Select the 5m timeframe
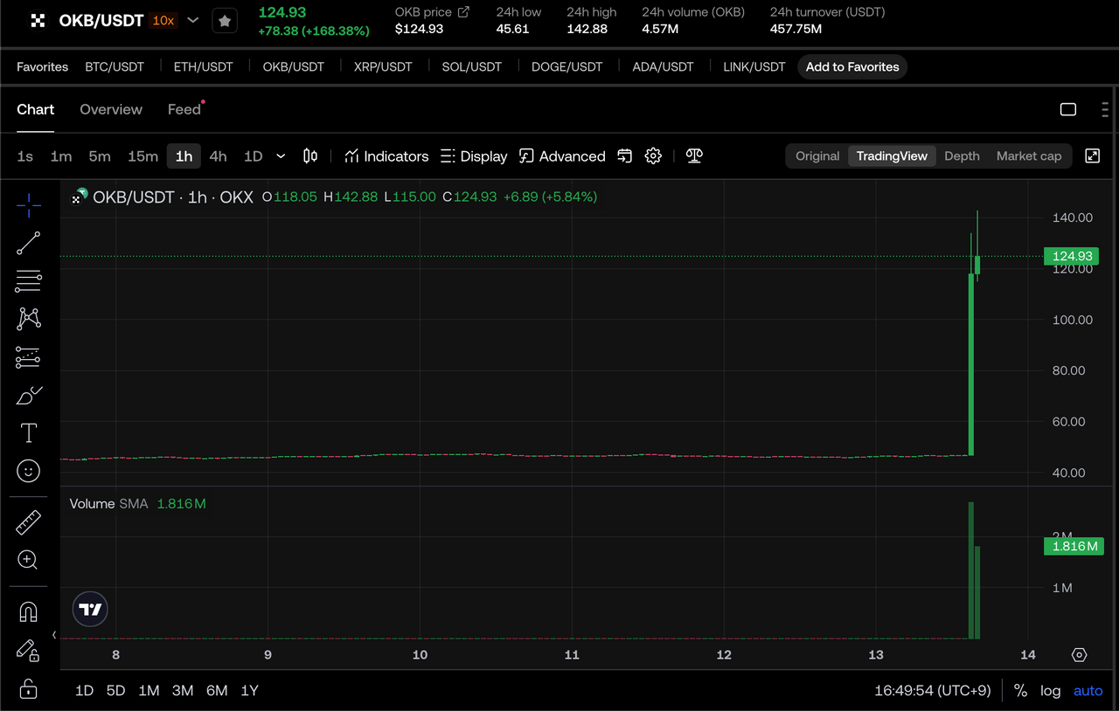 pos(100,156)
